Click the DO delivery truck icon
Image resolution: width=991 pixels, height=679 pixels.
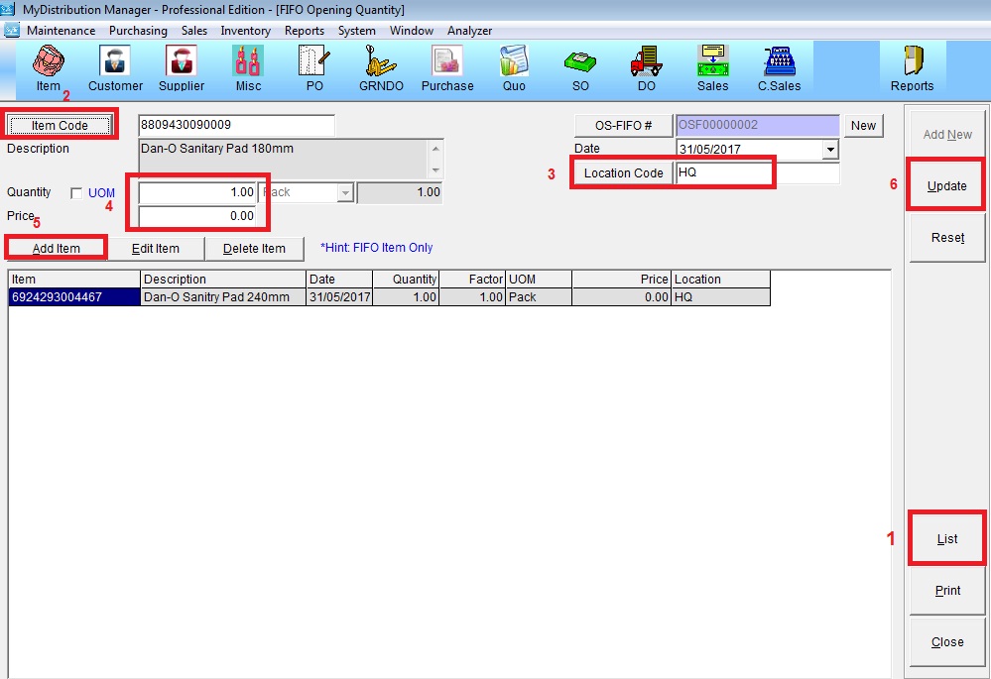(x=646, y=65)
